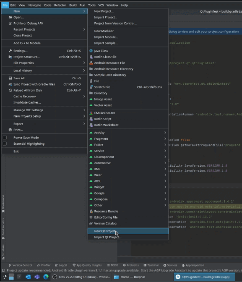
Task: Click the Vector Asset android icon
Action: point(91,105)
